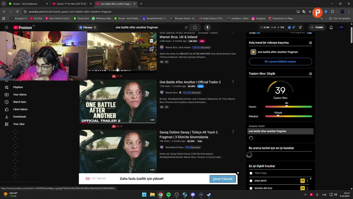Switch to the Stream - Kick Dashboard tab

[28, 4]
